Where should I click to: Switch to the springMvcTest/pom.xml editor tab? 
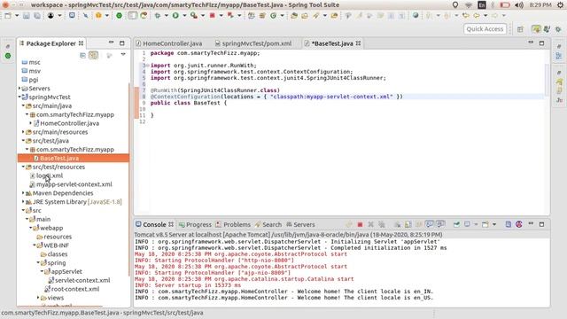coord(253,43)
